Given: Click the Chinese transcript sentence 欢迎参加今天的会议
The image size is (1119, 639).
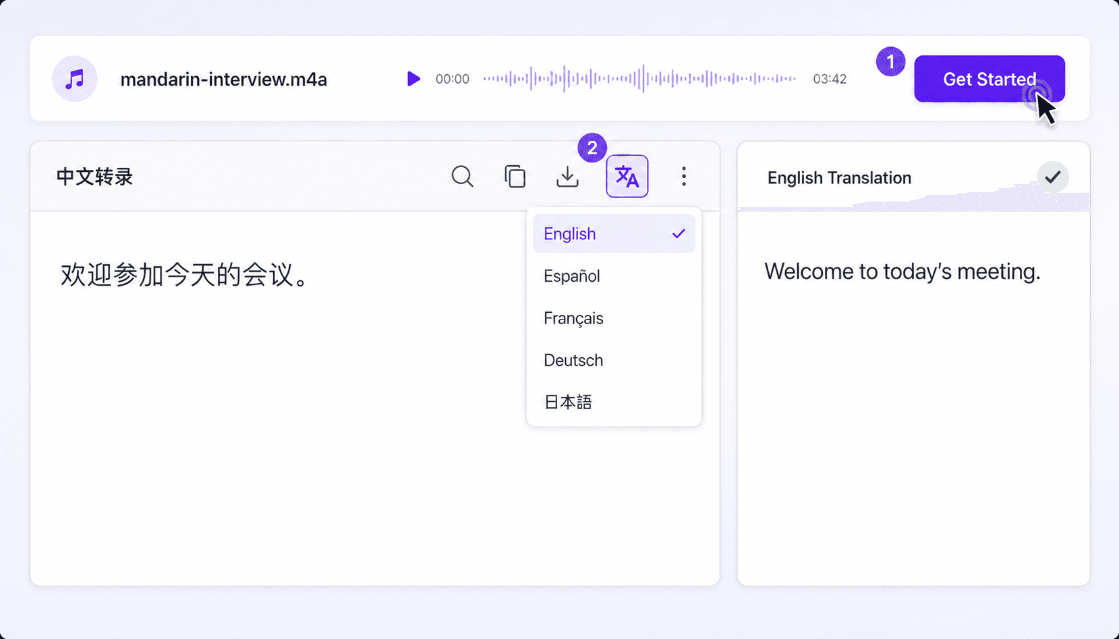Looking at the screenshot, I should (185, 274).
